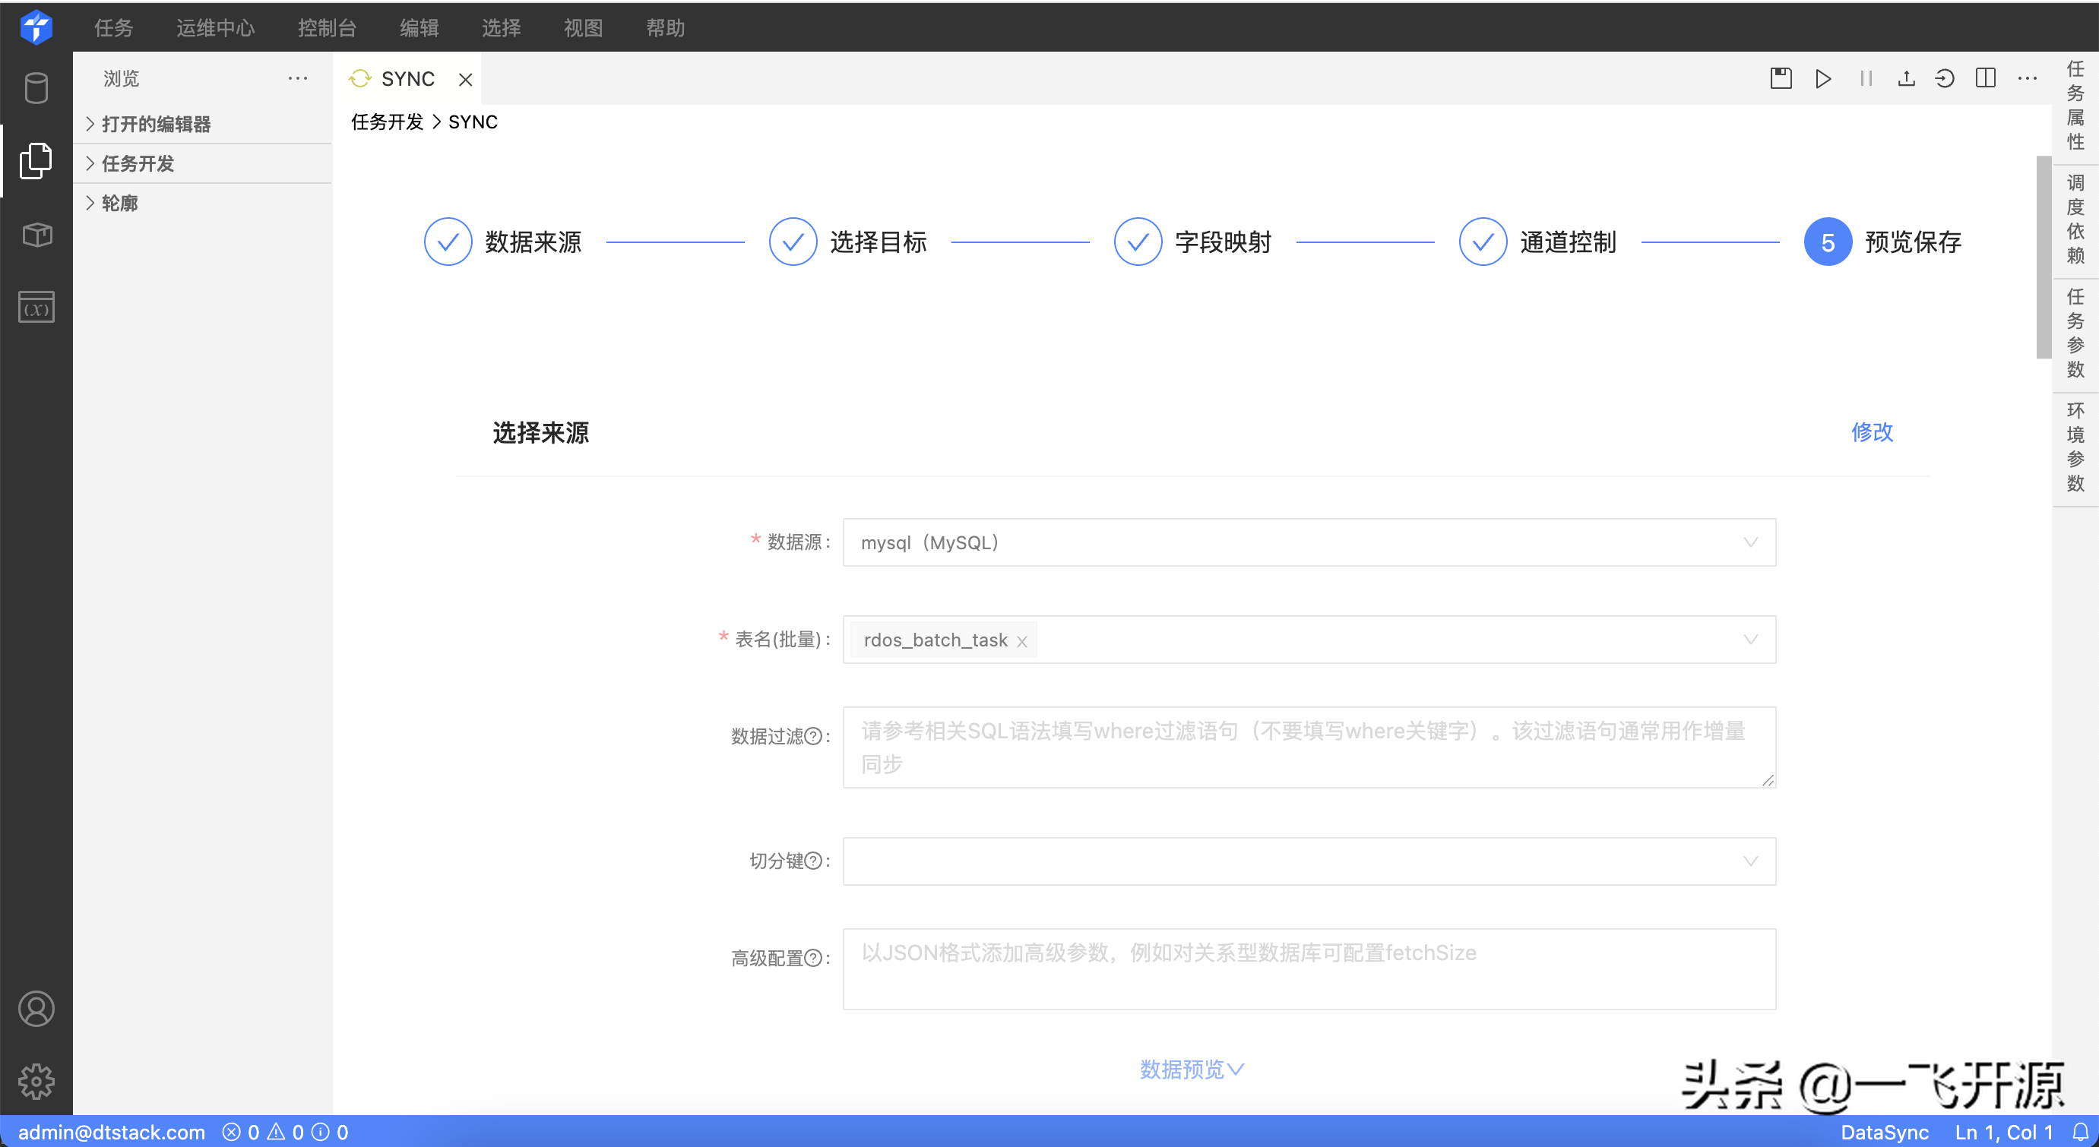Expand 任务开发 tree section
The height and width of the screenshot is (1147, 2099).
coord(202,164)
